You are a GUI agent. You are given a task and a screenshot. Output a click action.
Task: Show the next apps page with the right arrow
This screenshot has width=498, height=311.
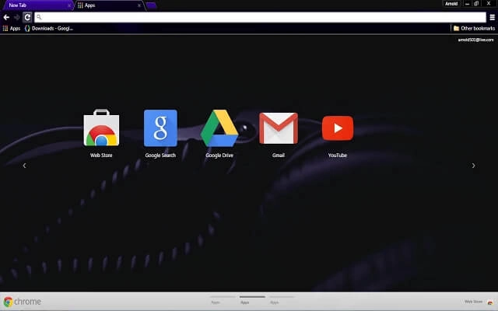474,166
